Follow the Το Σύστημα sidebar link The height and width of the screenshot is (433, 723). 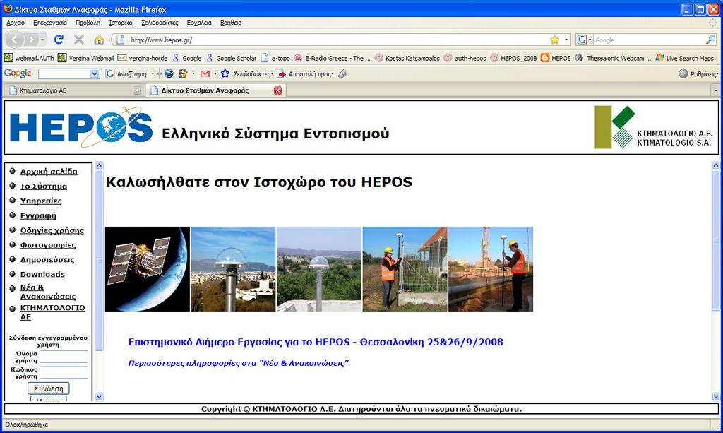(x=44, y=186)
